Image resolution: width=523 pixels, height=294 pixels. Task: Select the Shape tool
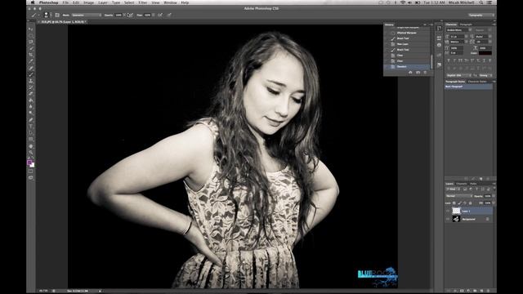[x=31, y=140]
